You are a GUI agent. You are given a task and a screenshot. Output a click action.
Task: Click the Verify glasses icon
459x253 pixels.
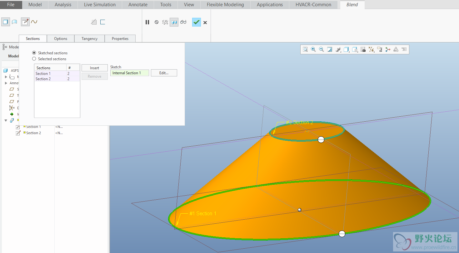(183, 22)
